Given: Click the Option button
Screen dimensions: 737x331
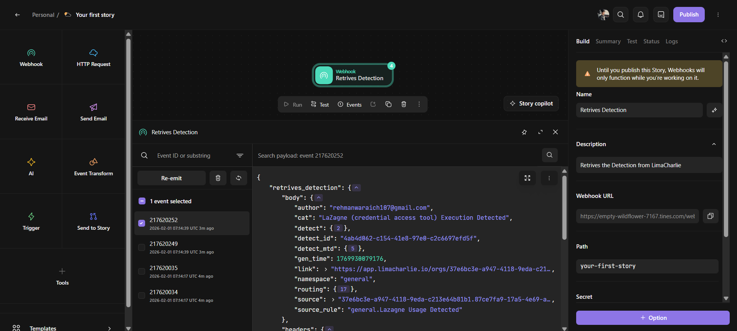Looking at the screenshot, I should pos(653,318).
